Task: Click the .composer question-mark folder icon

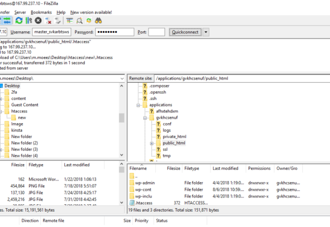Action: pyautogui.click(x=145, y=86)
